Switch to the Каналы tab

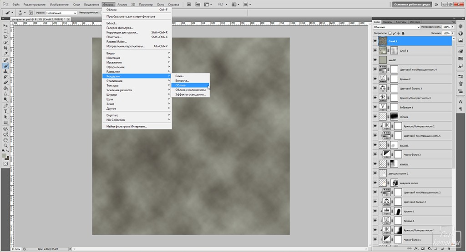[x=388, y=22]
